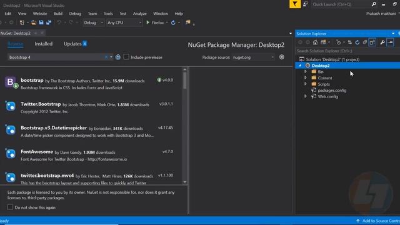The height and width of the screenshot is (225, 400).
Task: Click the browser refresh icon
Action: pos(173,22)
